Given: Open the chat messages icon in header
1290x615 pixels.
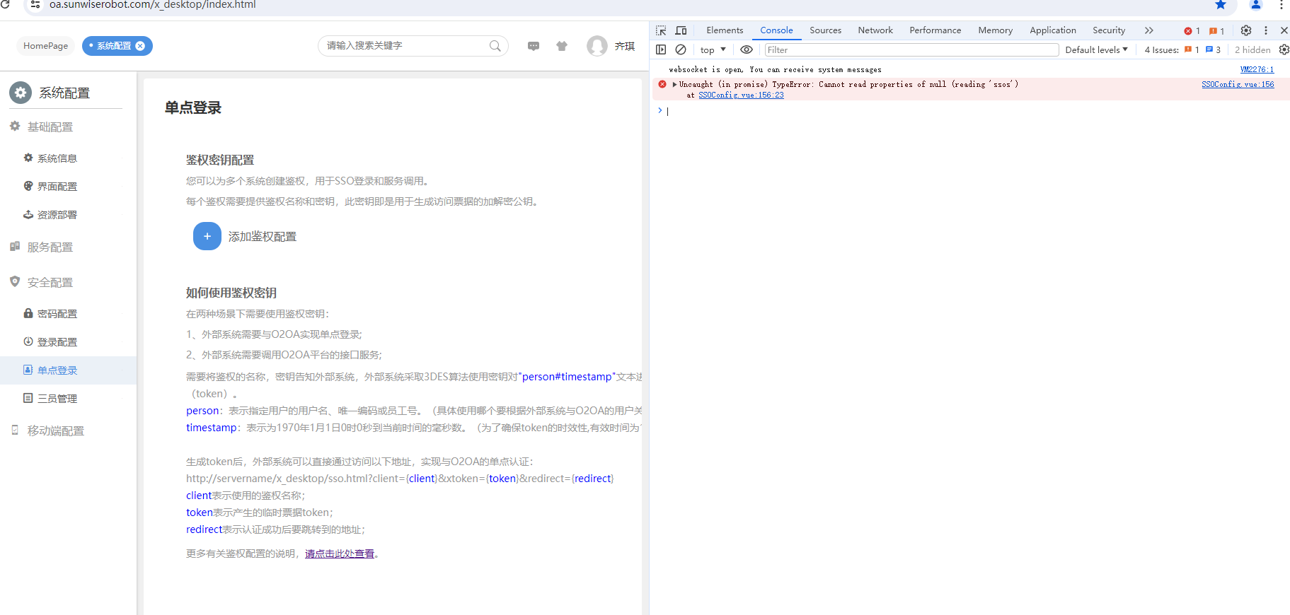Looking at the screenshot, I should point(534,46).
